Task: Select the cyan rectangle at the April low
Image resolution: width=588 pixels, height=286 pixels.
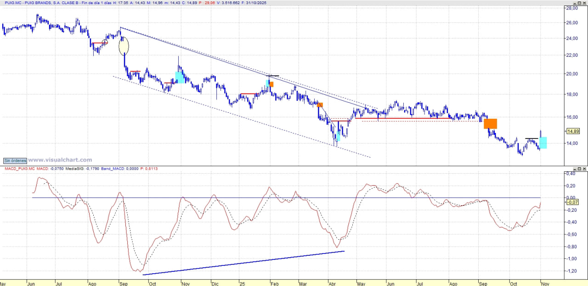Action: (338, 136)
